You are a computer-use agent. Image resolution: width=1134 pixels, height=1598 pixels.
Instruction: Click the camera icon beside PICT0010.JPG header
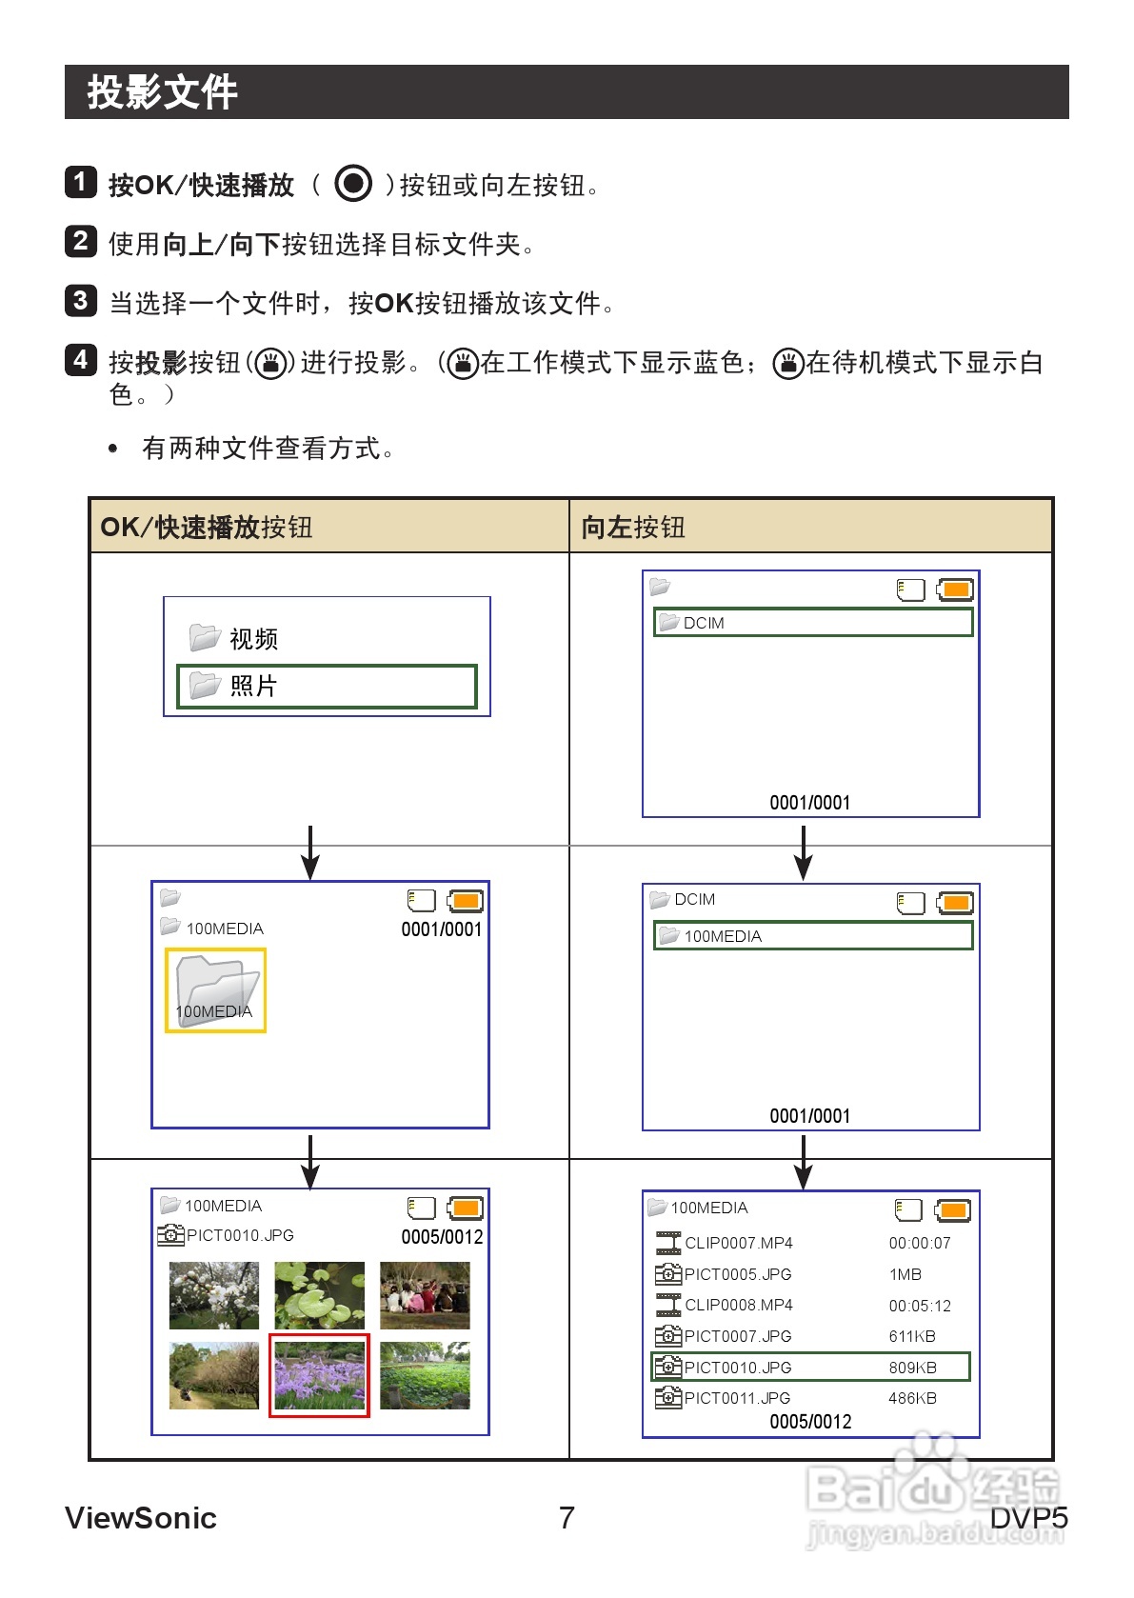tap(170, 1235)
